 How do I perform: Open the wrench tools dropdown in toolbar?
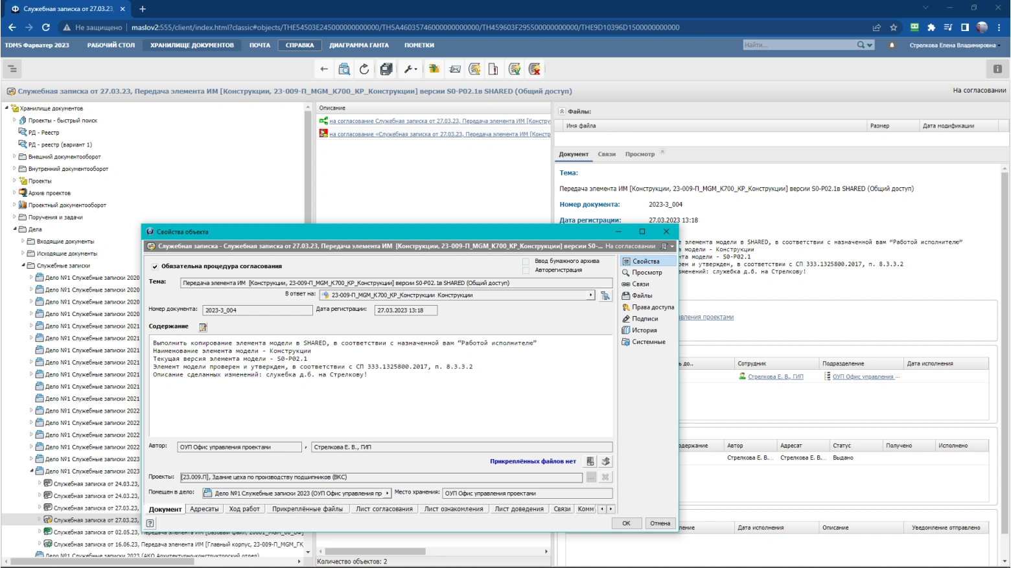[x=410, y=69]
